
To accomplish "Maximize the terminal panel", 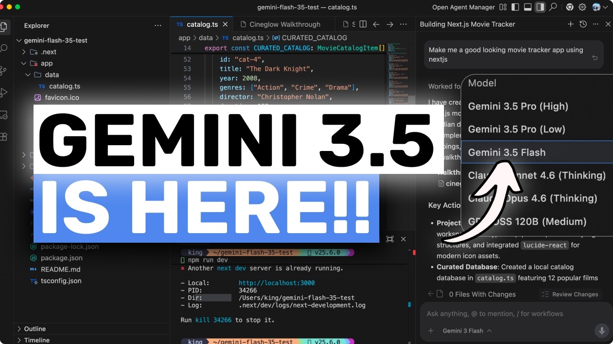I will coord(390,239).
